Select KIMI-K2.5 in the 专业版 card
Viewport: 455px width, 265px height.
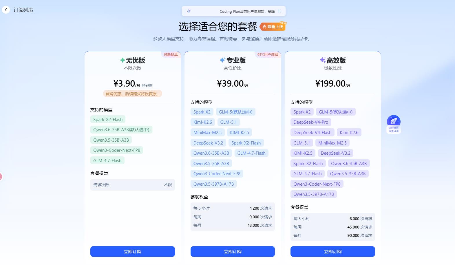[240, 132]
